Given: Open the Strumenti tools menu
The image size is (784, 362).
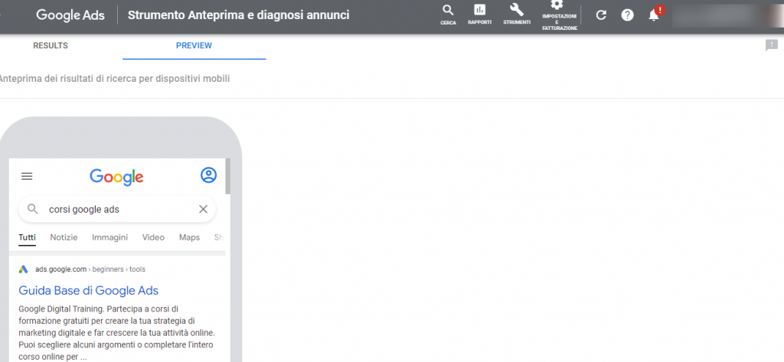Looking at the screenshot, I should coord(517,15).
